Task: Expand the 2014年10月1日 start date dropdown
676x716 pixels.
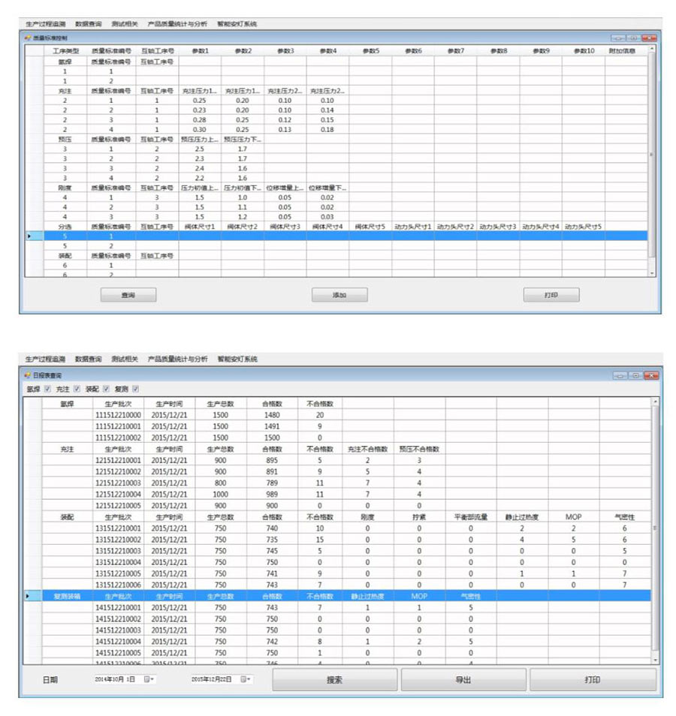Action: pyautogui.click(x=153, y=679)
